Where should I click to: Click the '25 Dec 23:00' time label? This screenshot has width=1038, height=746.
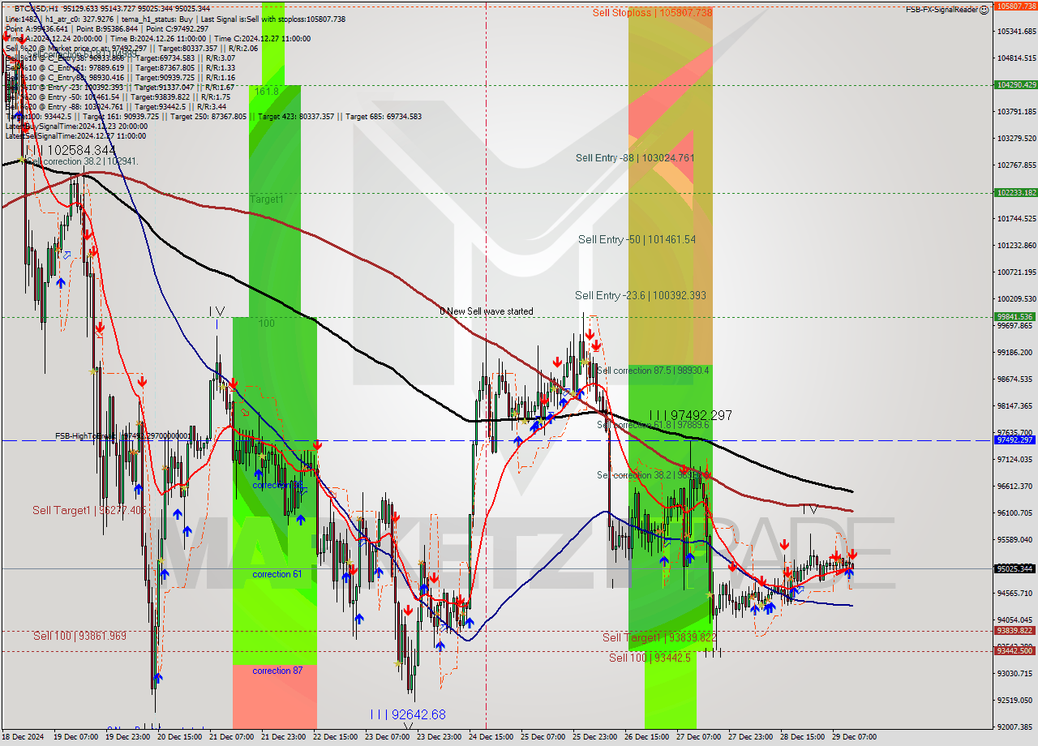[x=594, y=737]
